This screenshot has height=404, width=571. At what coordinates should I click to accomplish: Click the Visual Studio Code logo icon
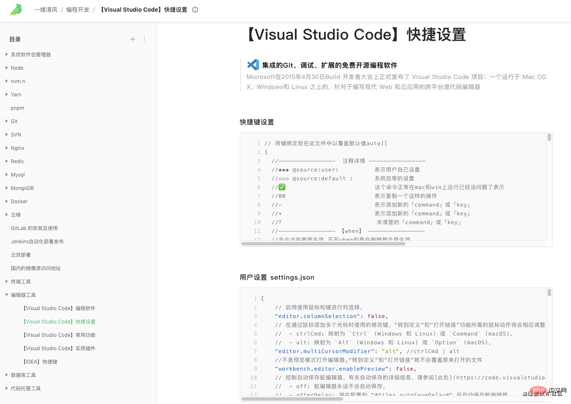pos(253,65)
